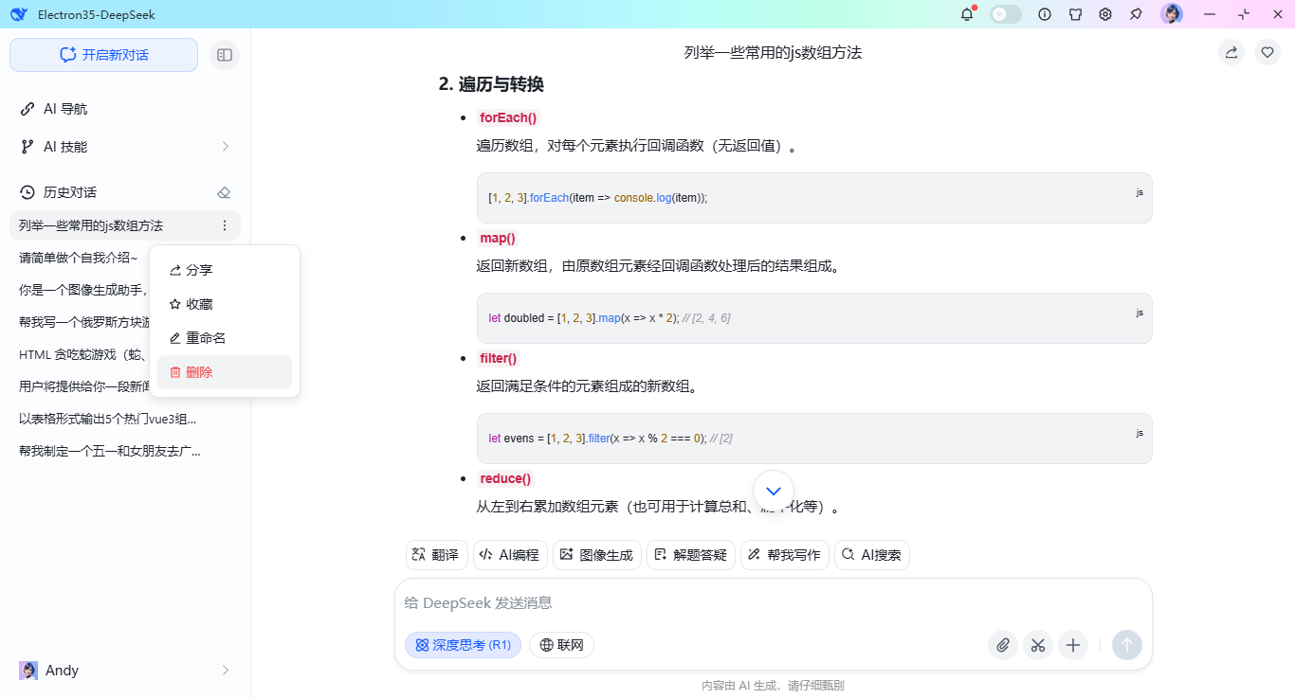The height and width of the screenshot is (699, 1295).
Task: Clear history with the eraser icon
Action: pyautogui.click(x=224, y=192)
